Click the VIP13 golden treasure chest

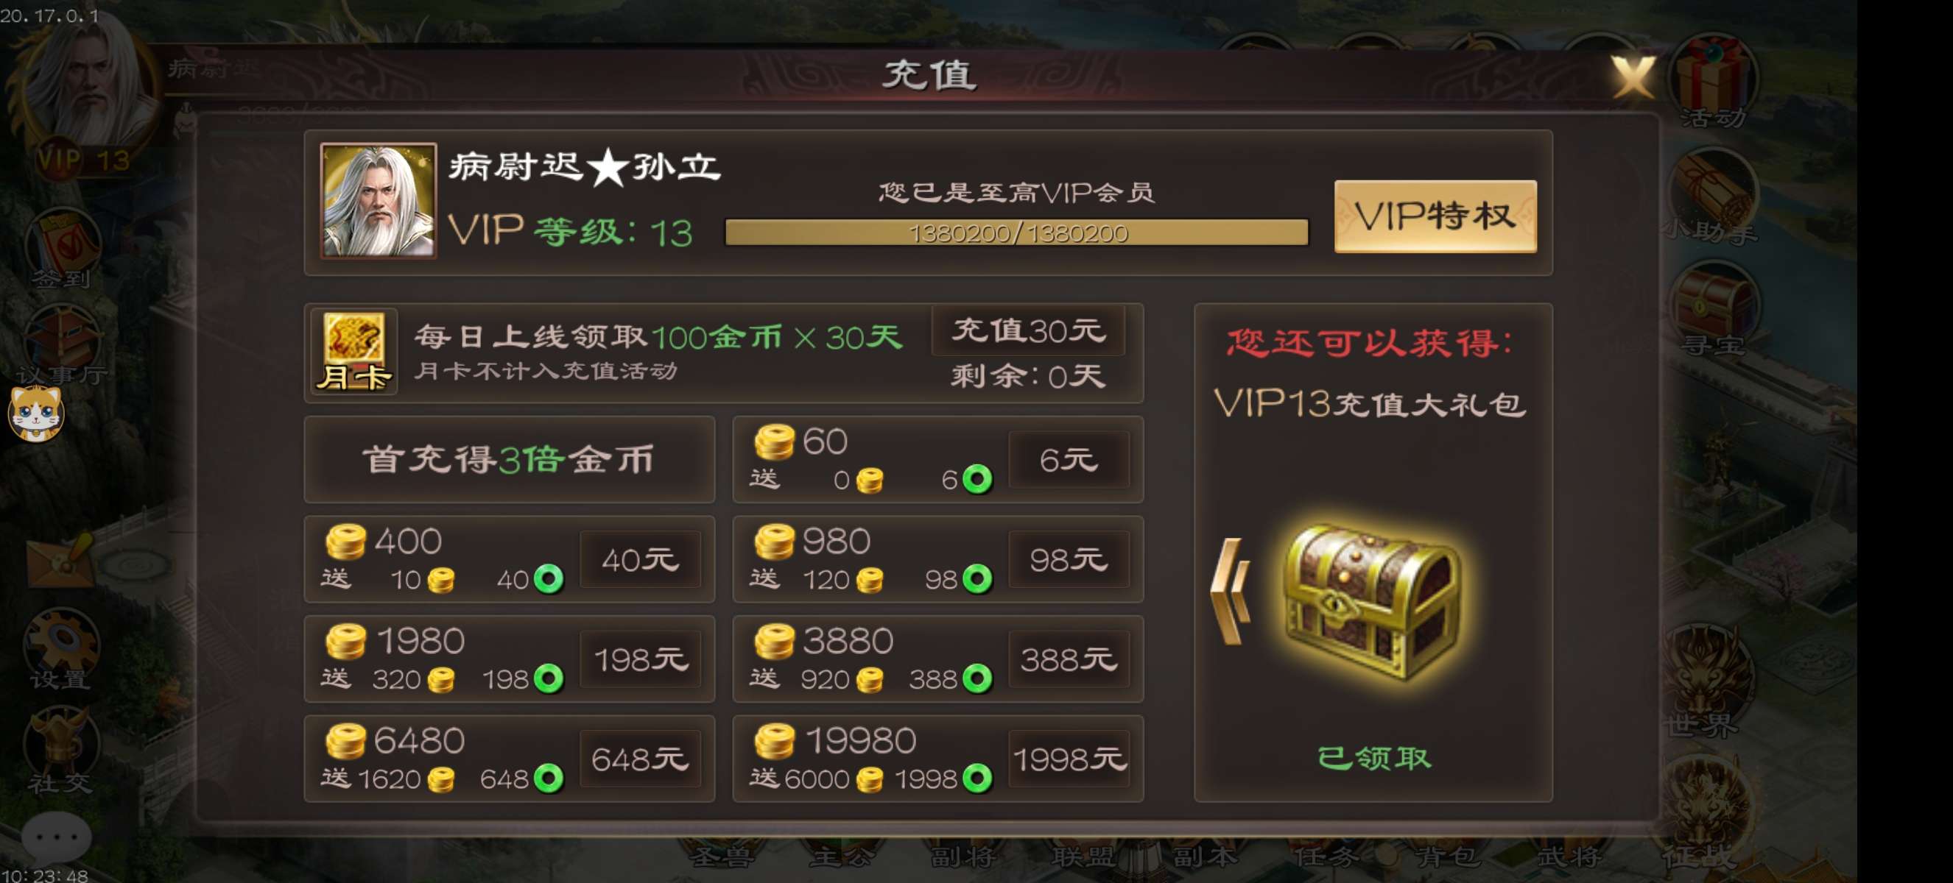1372,602
